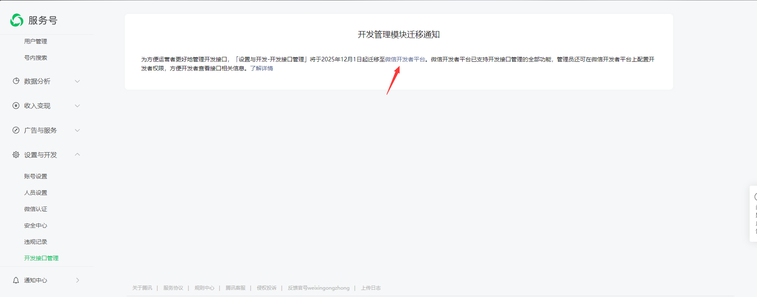Open 安全中心 page

coord(36,225)
